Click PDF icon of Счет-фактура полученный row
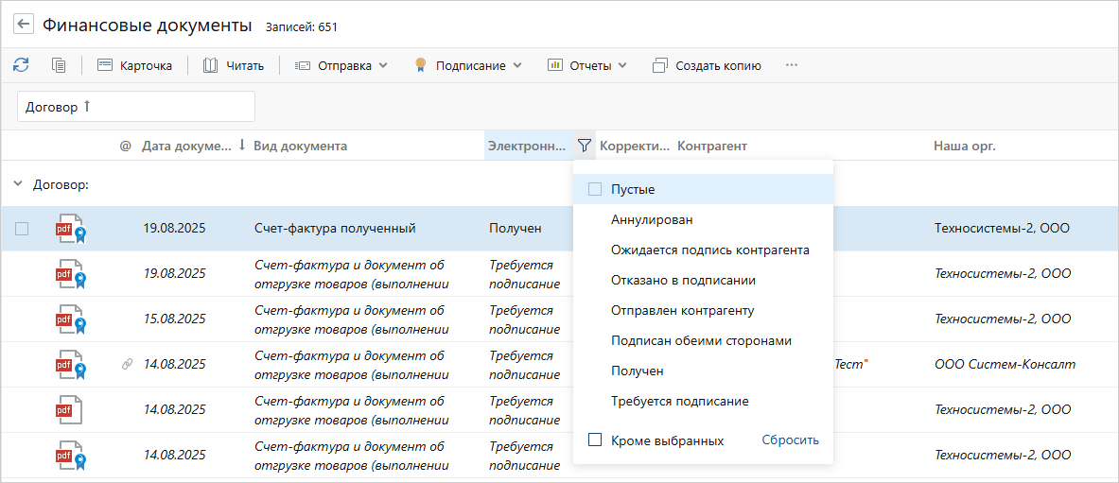1119x483 pixels. coord(69,229)
